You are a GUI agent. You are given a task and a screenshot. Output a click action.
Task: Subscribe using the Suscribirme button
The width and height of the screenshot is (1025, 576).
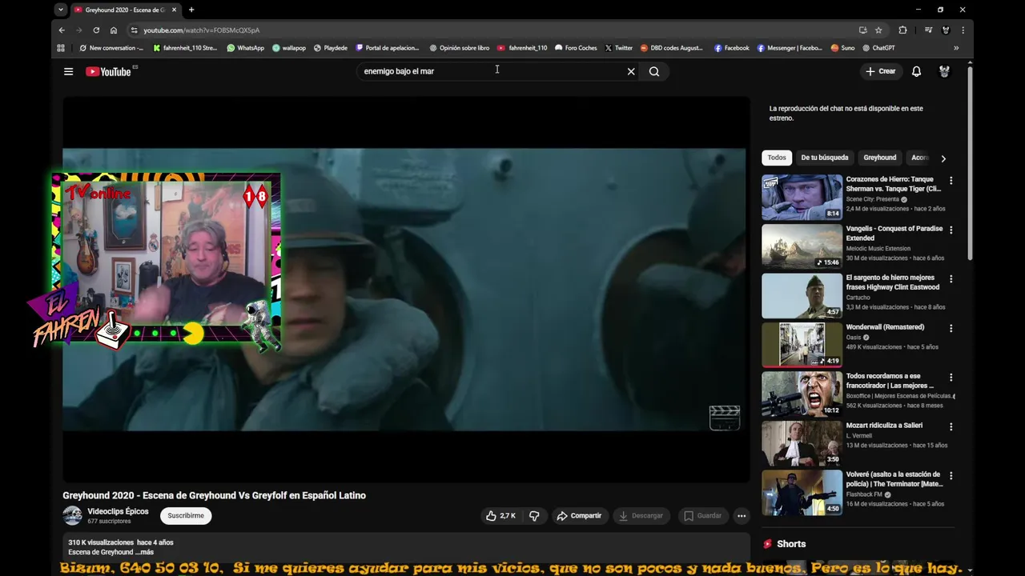(x=186, y=516)
